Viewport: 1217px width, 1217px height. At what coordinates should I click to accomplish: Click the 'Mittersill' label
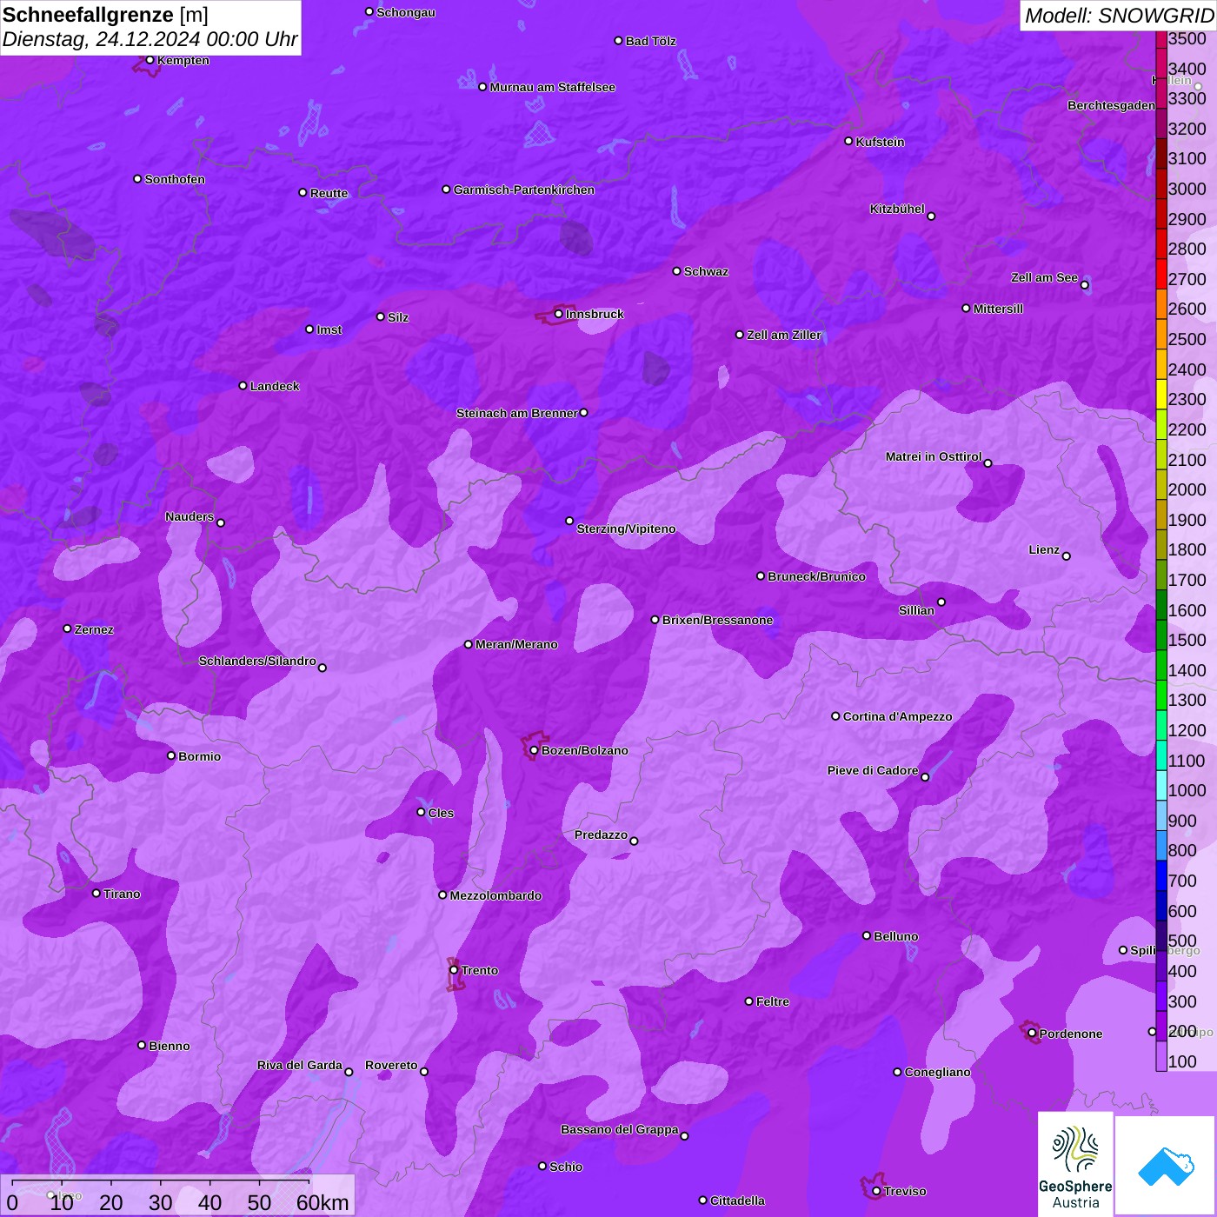[x=999, y=309]
